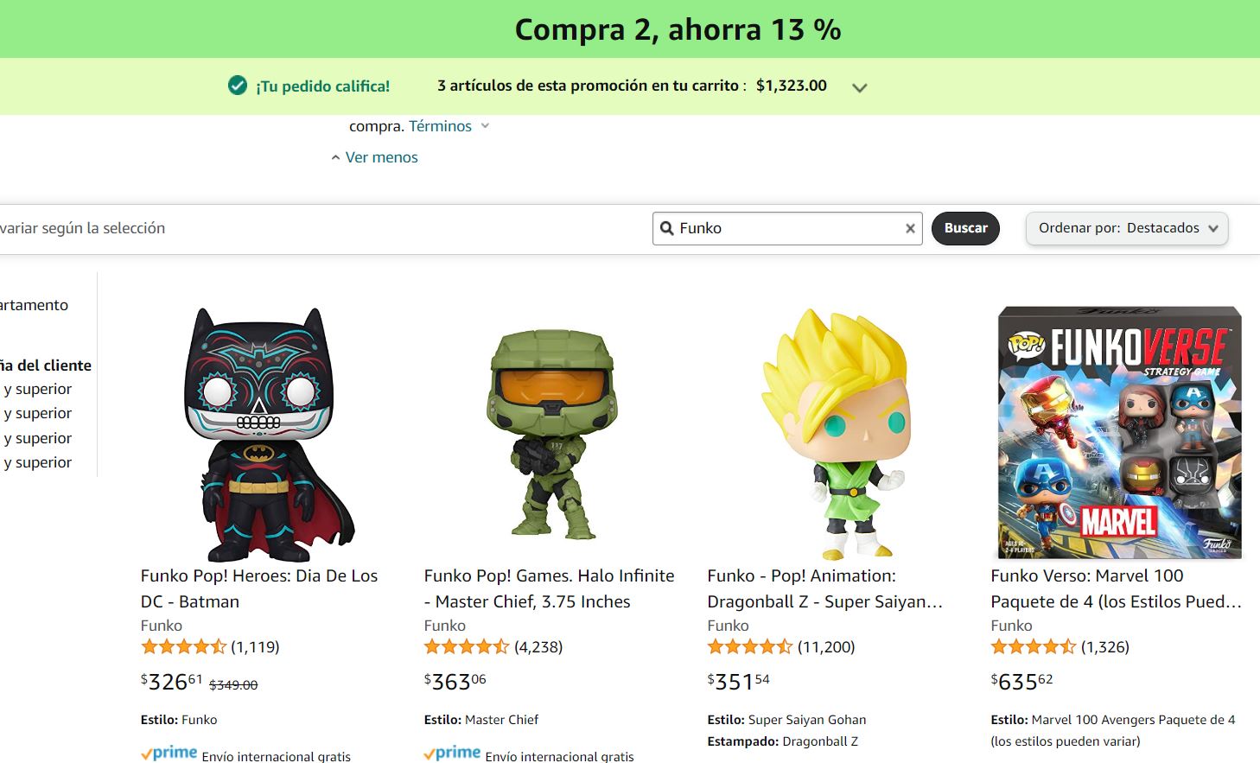
Task: Collapse the section with Ver menos
Action: pyautogui.click(x=375, y=157)
